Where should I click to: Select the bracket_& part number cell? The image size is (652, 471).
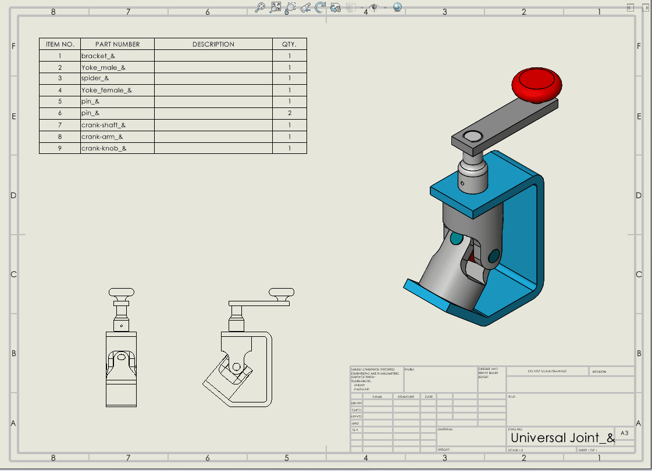(x=117, y=56)
